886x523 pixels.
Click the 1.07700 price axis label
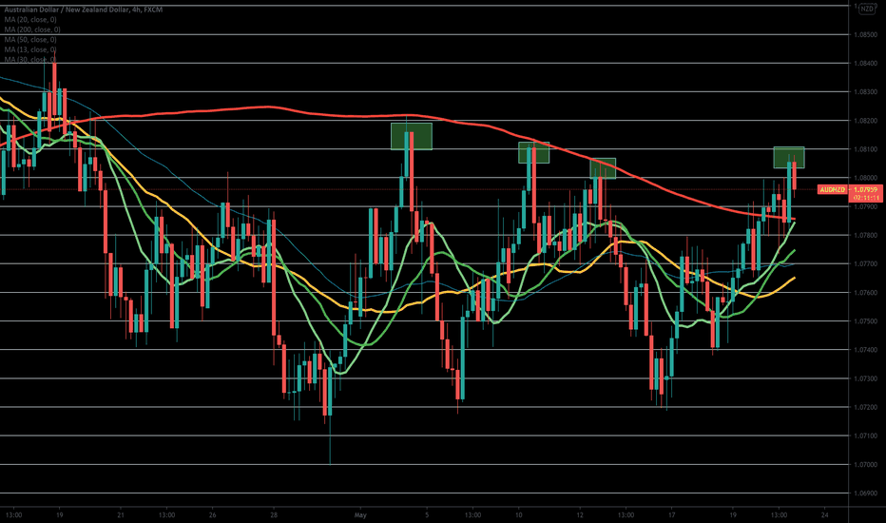865,264
